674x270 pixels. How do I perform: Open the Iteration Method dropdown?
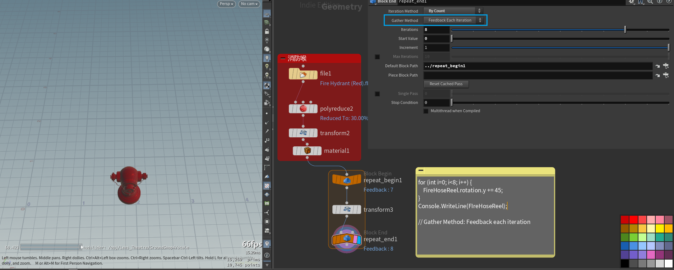coord(453,11)
